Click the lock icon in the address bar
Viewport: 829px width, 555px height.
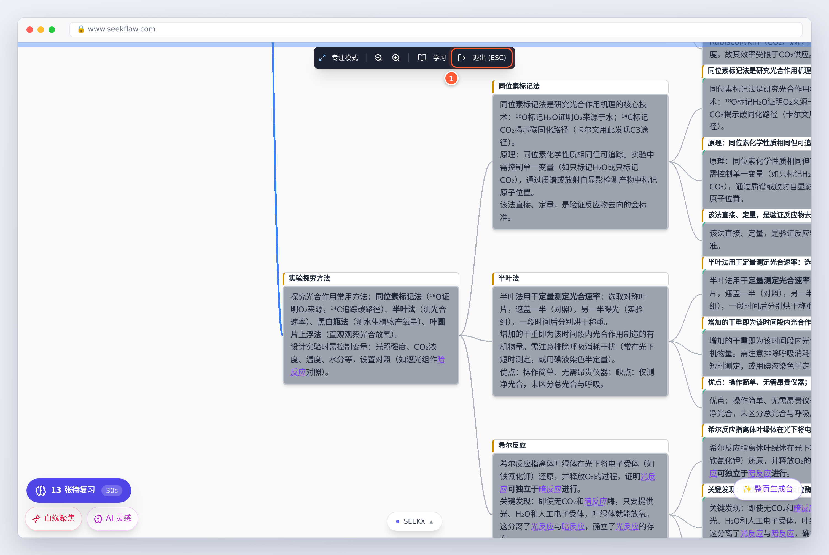point(81,29)
